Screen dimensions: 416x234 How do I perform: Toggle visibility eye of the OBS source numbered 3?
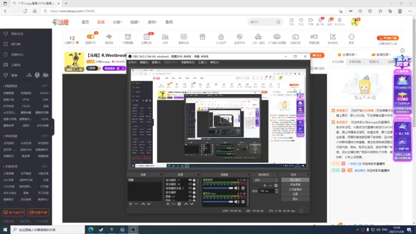(190, 188)
